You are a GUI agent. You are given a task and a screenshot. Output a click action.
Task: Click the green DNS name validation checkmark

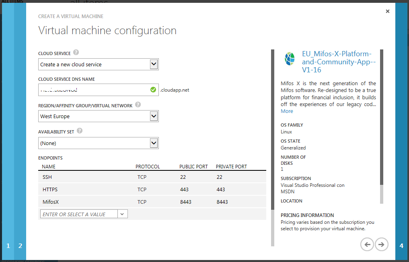(153, 90)
